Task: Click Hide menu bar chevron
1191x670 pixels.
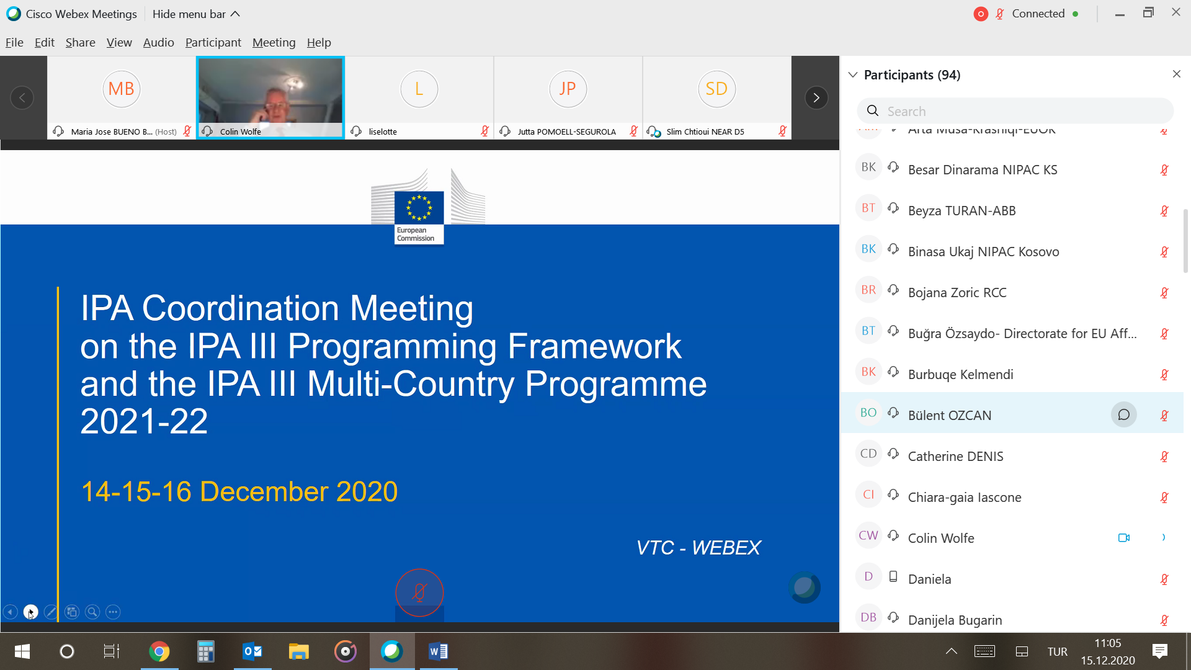Action: click(236, 14)
